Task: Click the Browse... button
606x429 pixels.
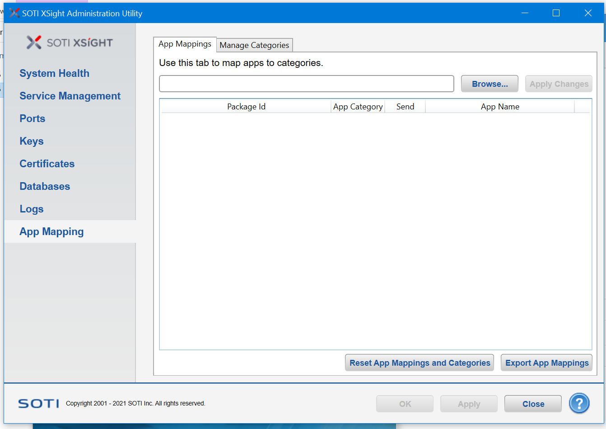Action: pos(489,84)
